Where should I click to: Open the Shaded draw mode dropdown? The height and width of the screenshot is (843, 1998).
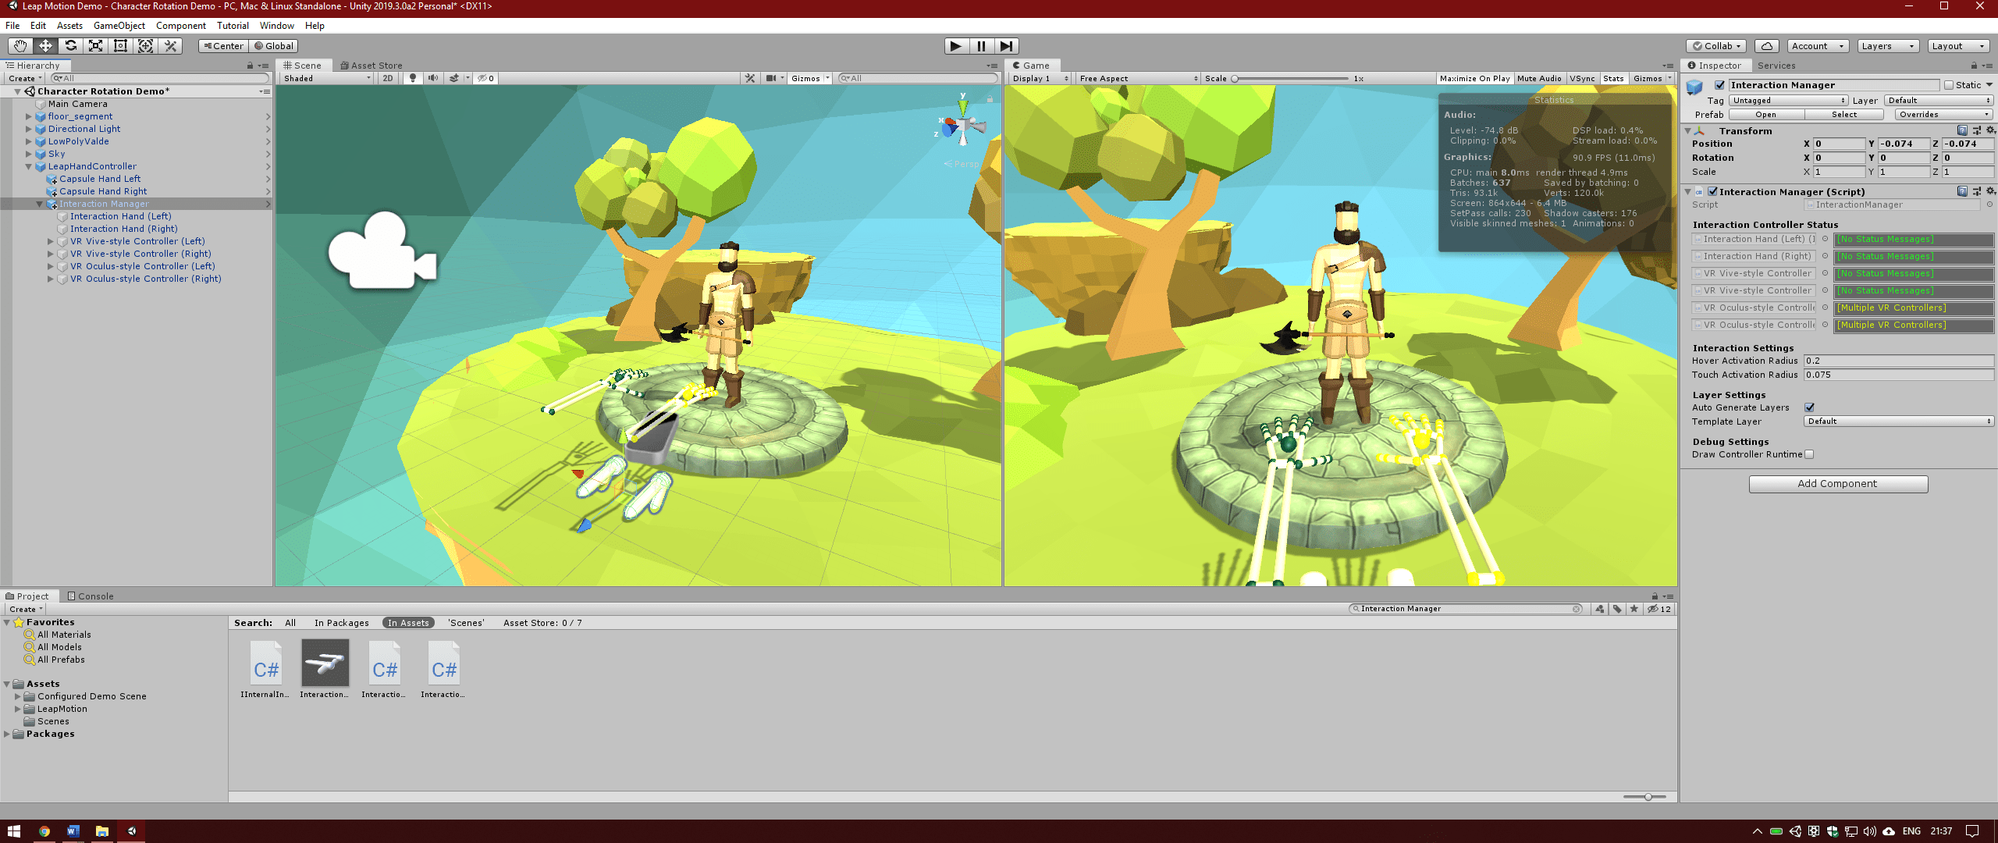pos(327,78)
